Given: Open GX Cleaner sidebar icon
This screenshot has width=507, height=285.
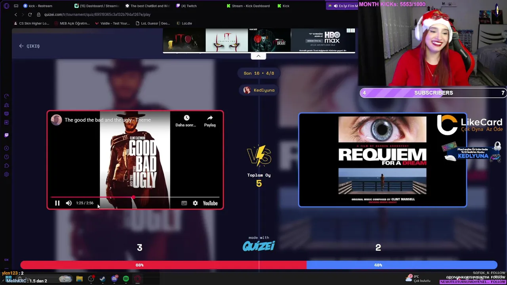Looking at the screenshot, I should (6, 105).
